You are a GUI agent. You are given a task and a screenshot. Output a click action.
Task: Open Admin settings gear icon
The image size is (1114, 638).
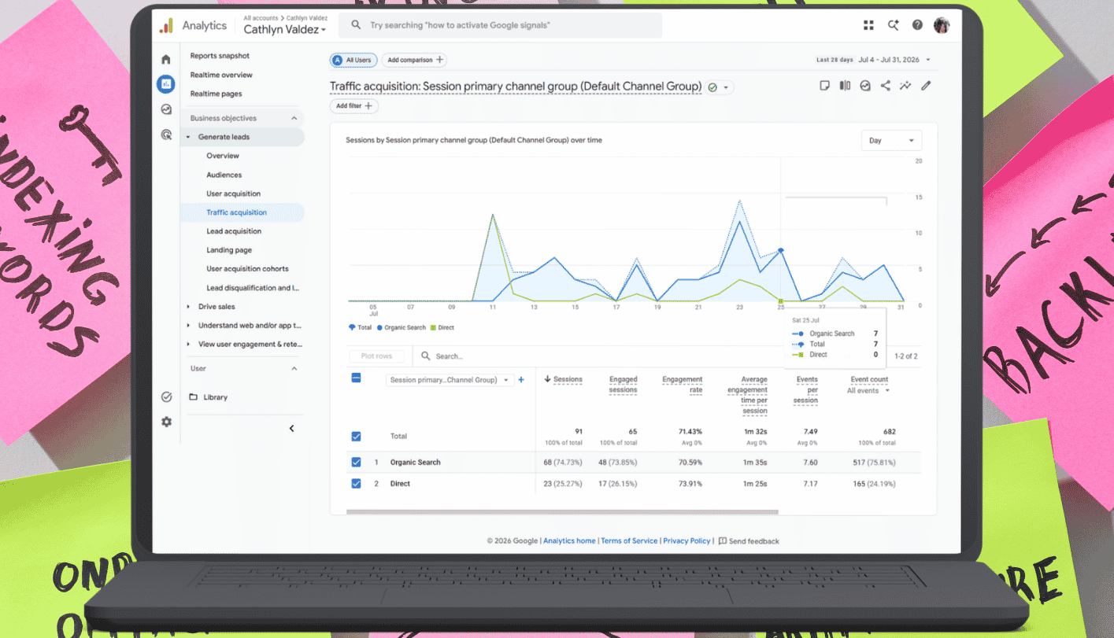point(166,422)
